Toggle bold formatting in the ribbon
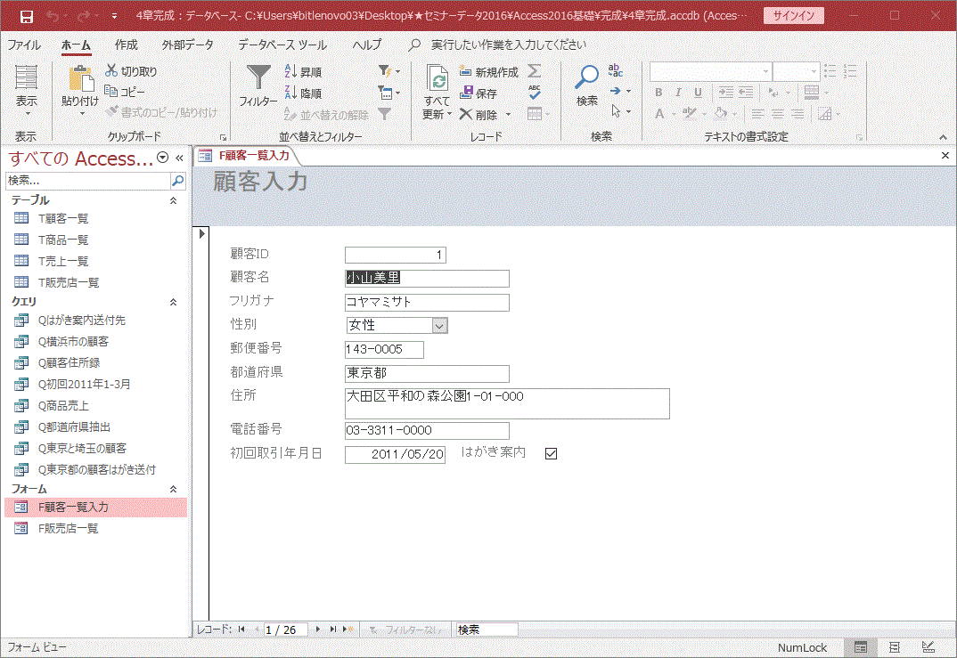This screenshot has height=658, width=957. tap(658, 92)
